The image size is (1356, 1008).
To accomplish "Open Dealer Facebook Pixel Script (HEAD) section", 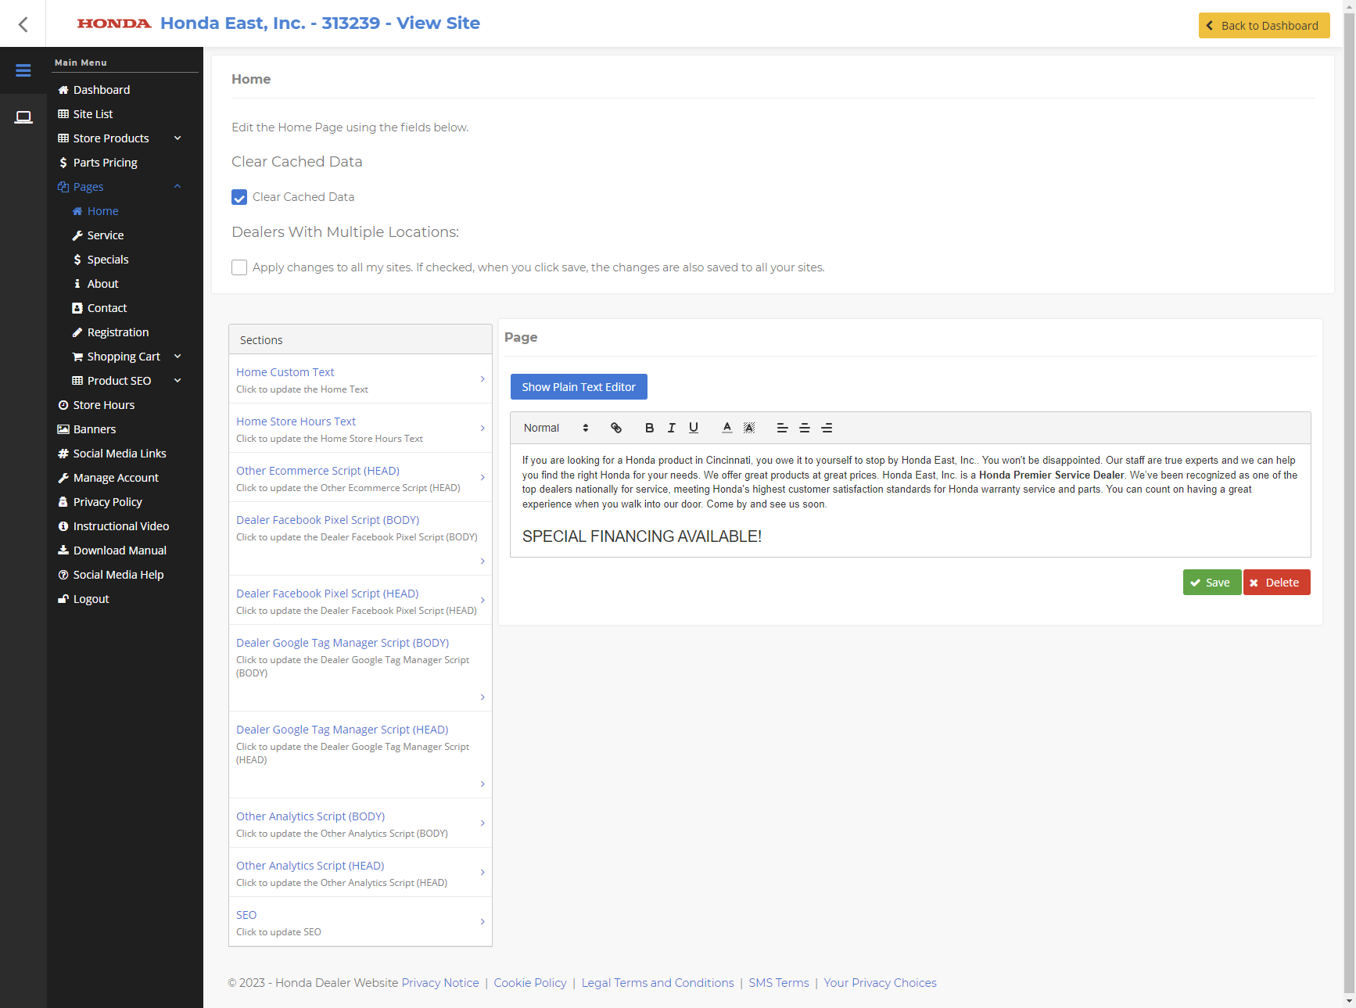I will [361, 601].
